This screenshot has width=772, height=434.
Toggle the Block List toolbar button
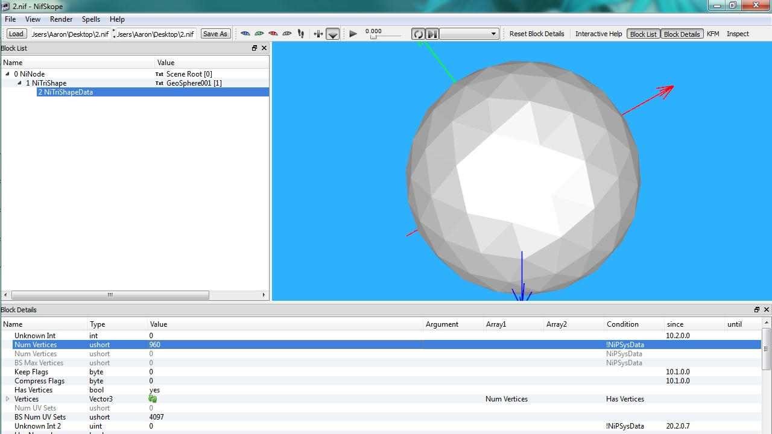644,34
